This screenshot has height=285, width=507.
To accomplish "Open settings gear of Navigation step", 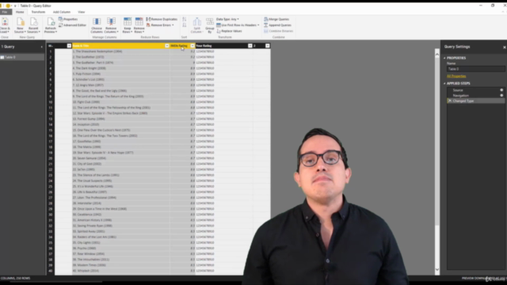I will tap(501, 96).
